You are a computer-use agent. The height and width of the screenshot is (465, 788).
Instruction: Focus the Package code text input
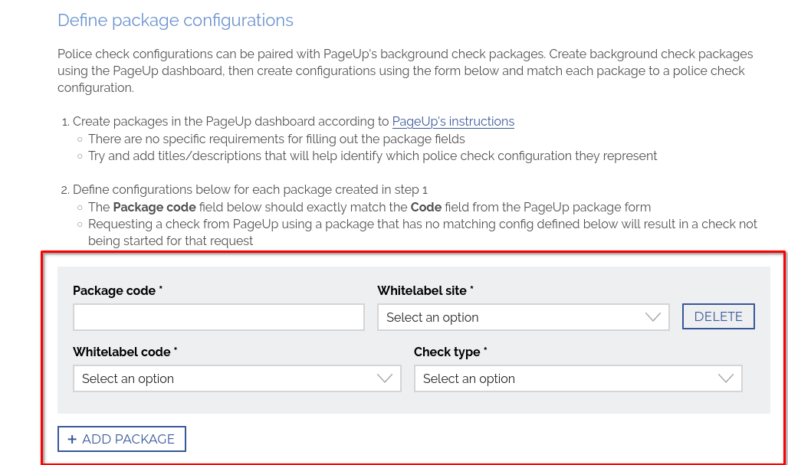pyautogui.click(x=218, y=317)
